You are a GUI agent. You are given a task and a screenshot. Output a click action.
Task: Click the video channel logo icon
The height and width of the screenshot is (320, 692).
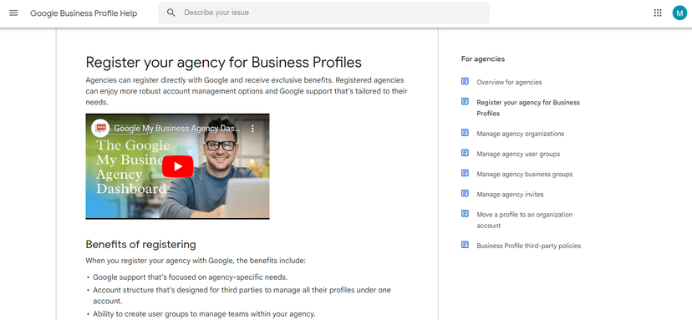click(100, 129)
